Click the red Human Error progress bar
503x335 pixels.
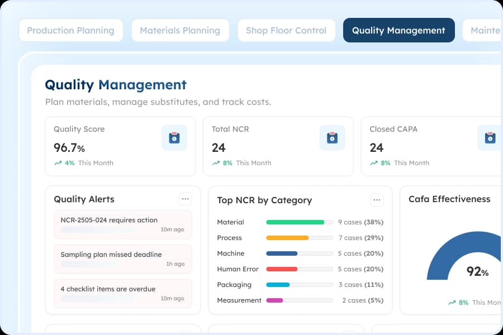click(282, 269)
